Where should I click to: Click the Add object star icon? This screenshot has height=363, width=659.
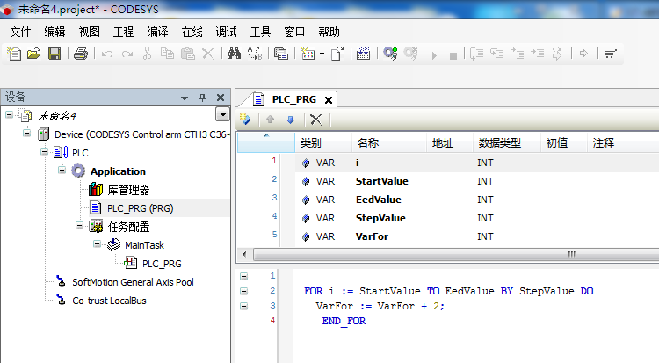coord(308,54)
